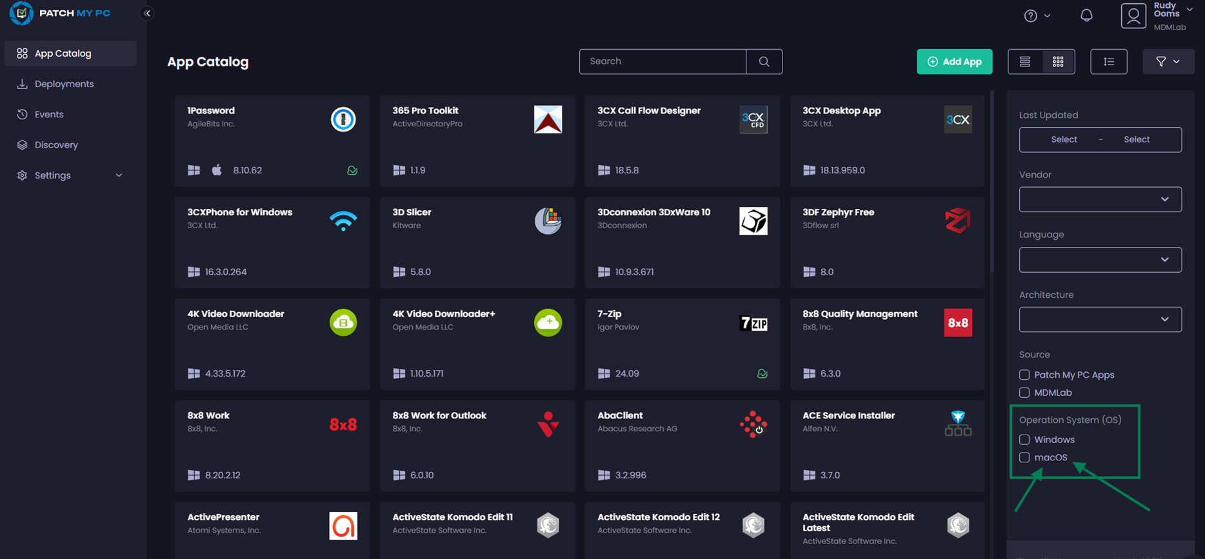Click the 4K Video Downloader+ cloud logo

(548, 322)
